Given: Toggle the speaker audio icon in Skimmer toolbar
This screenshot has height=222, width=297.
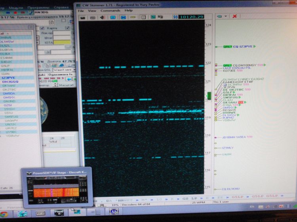Looking at the screenshot, I should [x=103, y=17].
